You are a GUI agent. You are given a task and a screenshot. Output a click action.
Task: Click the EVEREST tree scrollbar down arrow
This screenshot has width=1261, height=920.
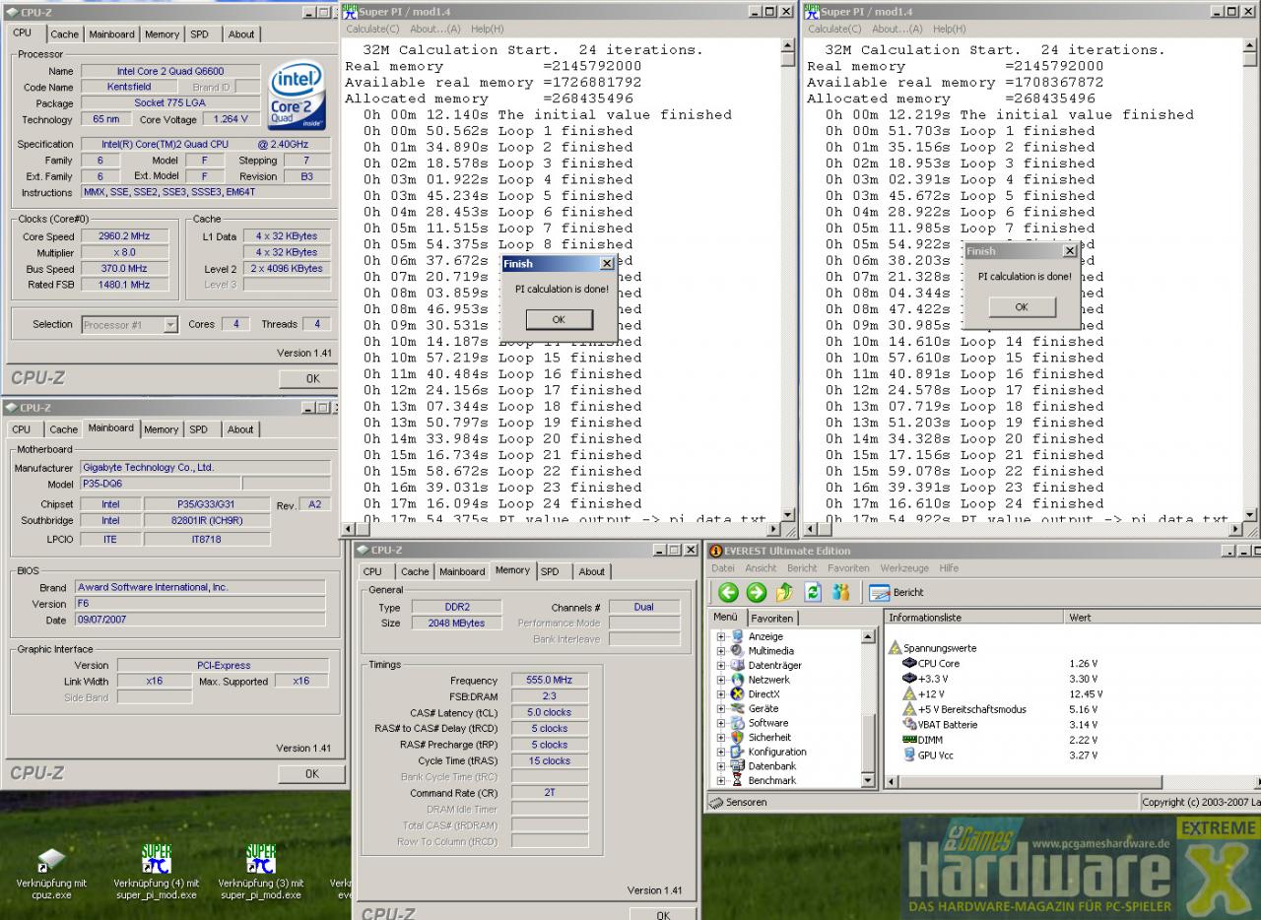[x=868, y=781]
